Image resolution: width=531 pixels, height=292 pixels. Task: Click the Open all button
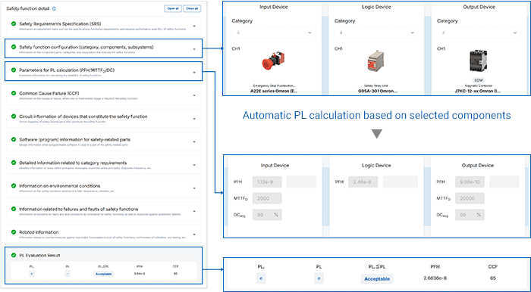click(173, 8)
